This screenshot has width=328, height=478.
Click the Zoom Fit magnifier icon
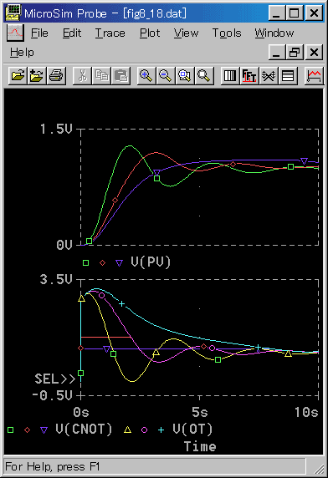coord(203,75)
